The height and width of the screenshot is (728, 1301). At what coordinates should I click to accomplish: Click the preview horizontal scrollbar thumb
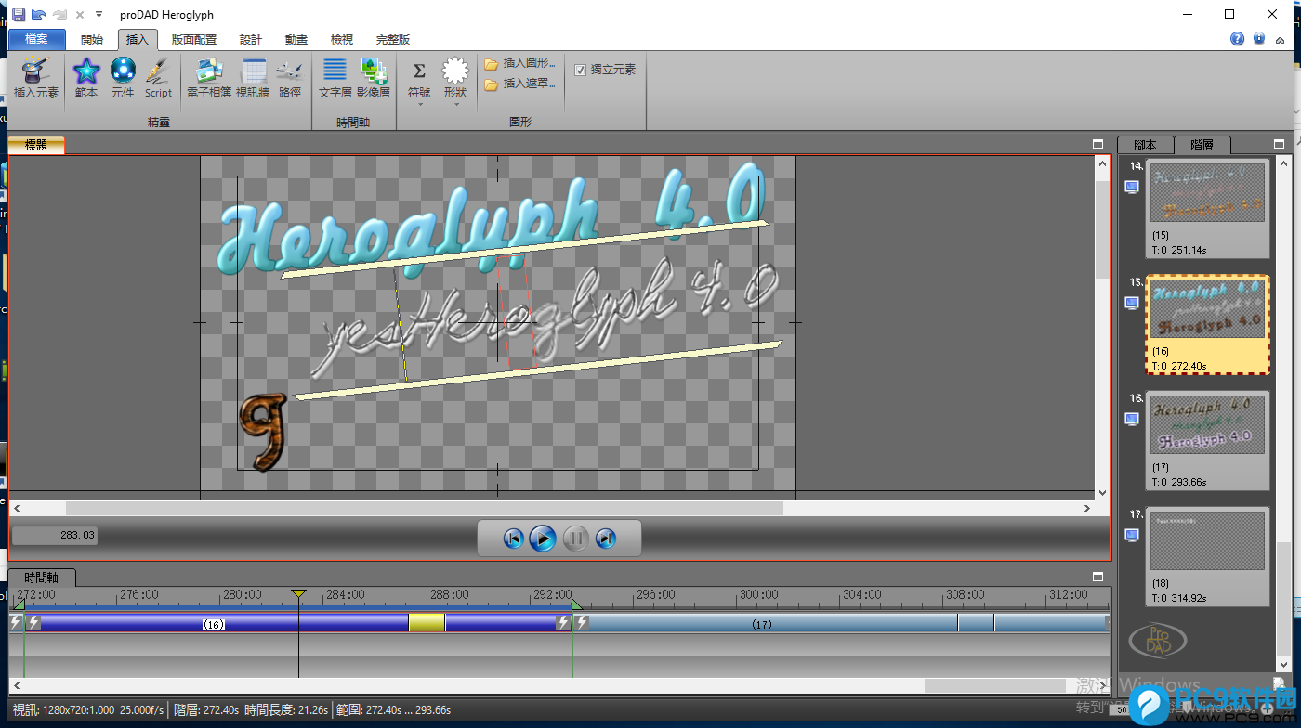[425, 509]
